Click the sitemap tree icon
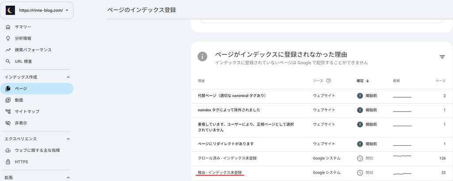 click(x=8, y=112)
